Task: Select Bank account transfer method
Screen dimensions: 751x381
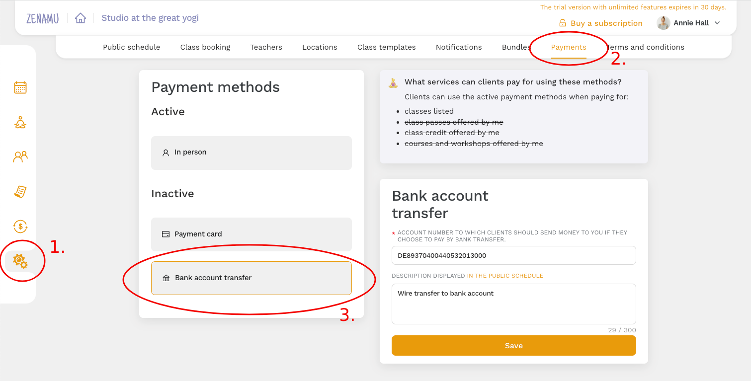Action: [251, 278]
